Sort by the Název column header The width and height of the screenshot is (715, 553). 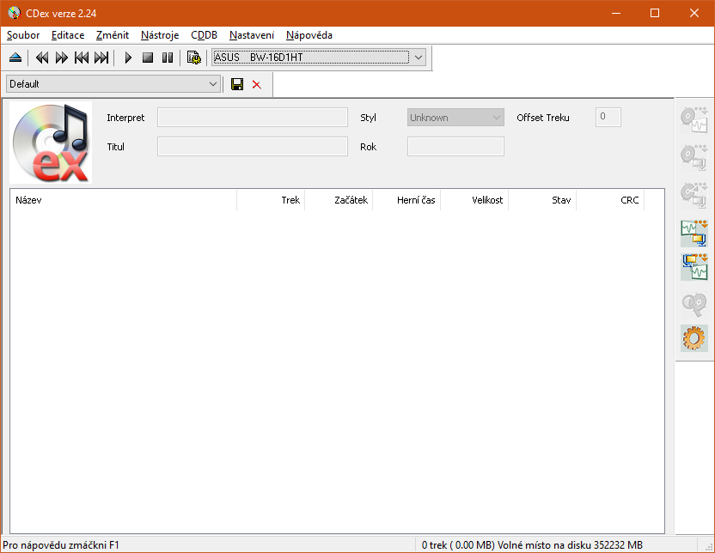tap(123, 200)
